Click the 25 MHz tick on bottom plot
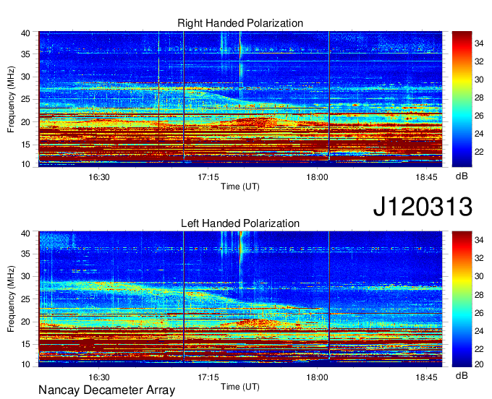Viewport: 492px width, 399px height. [25, 299]
